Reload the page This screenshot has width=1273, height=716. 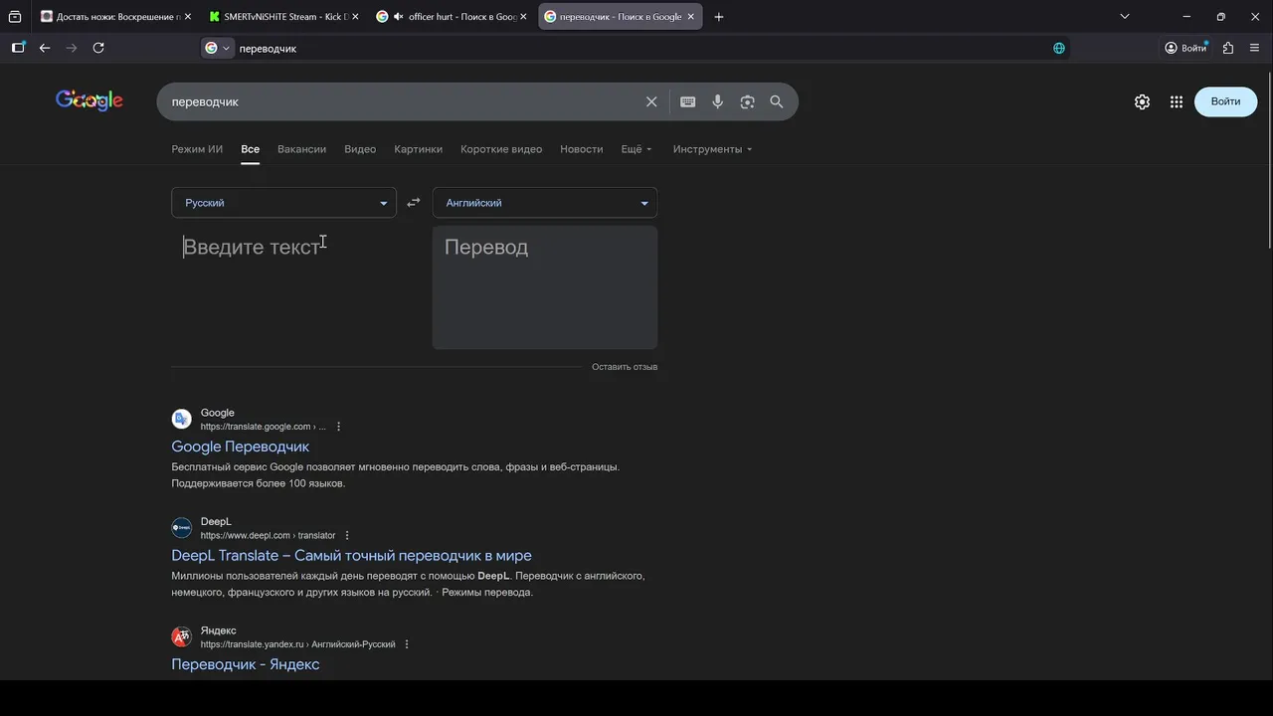98,48
